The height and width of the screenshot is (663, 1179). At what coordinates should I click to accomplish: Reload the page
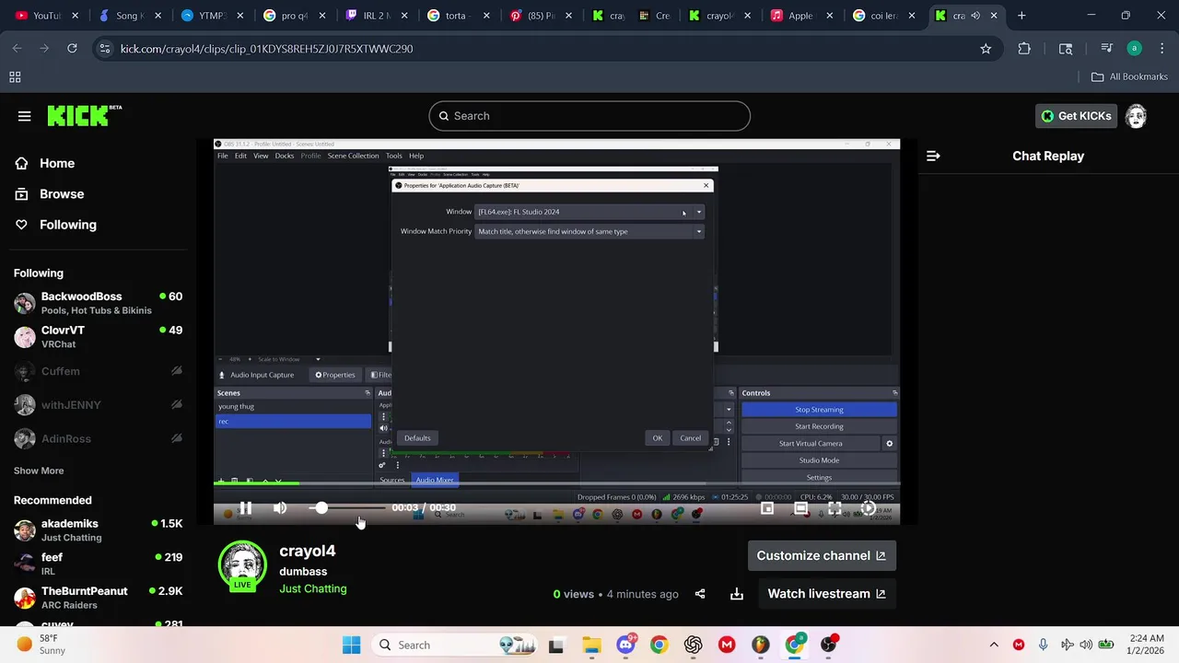click(72, 49)
